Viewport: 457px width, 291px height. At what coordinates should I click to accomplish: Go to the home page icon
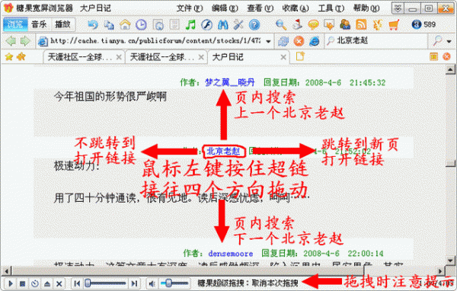coord(125,25)
